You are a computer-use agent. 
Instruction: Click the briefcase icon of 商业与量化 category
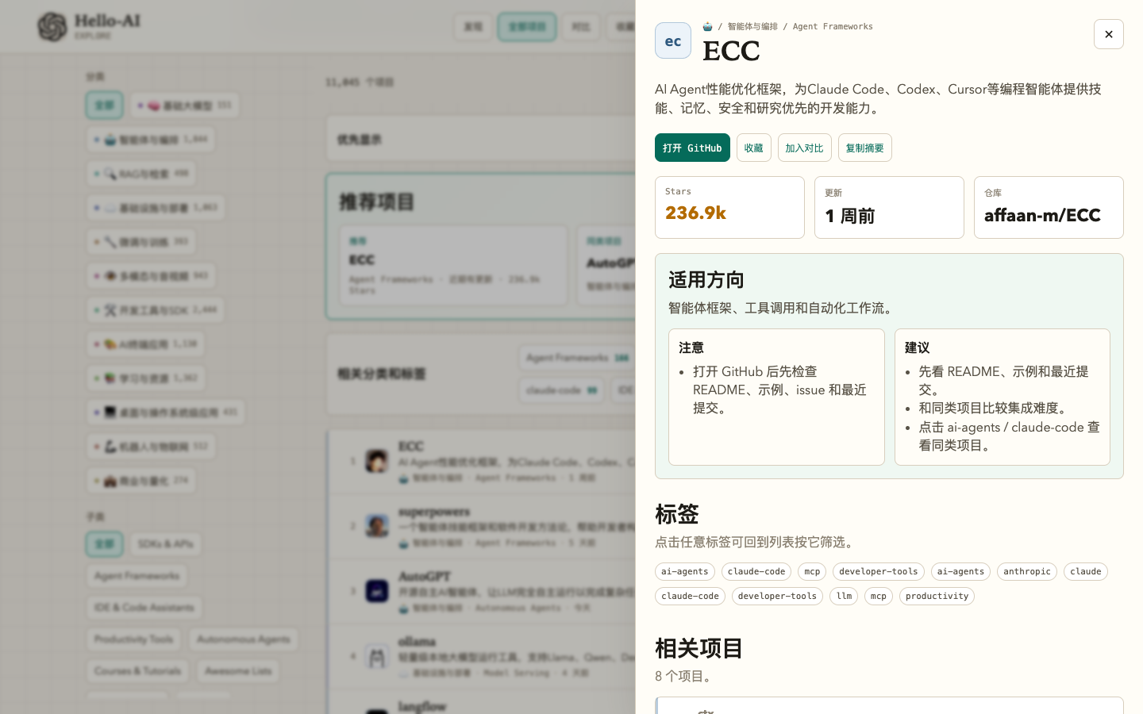110,481
